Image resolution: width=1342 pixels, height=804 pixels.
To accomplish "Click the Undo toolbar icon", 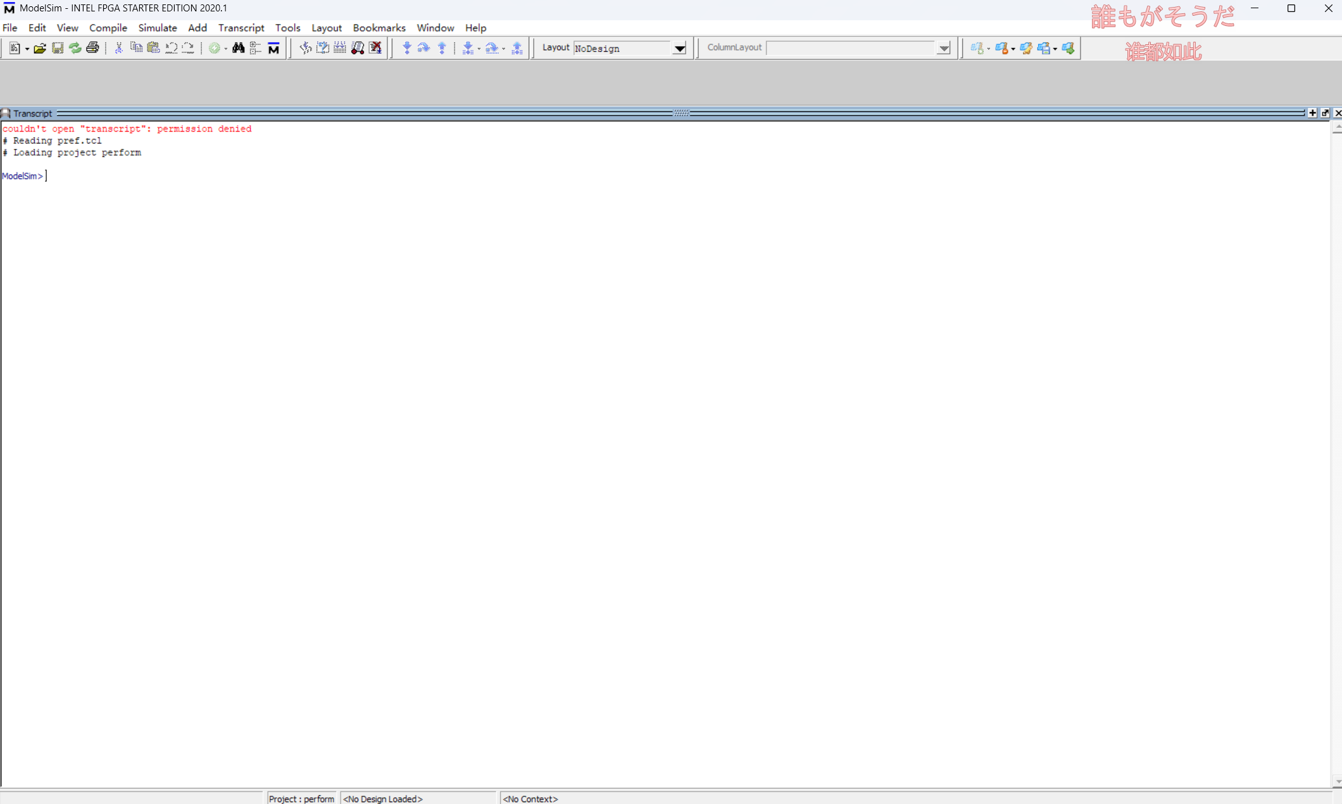I will coord(171,48).
